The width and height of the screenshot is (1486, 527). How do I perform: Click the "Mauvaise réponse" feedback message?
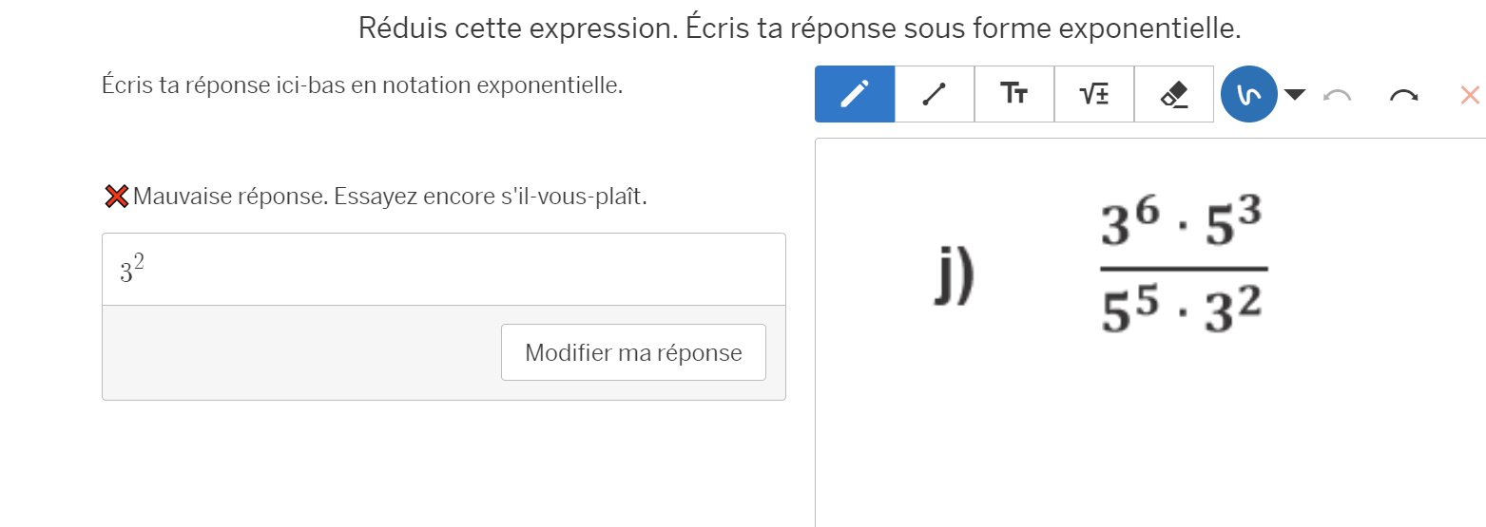pyautogui.click(x=396, y=198)
